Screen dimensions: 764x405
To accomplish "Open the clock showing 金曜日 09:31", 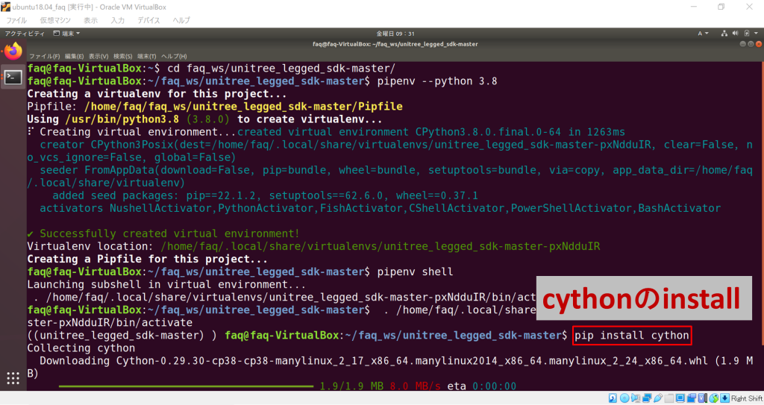I will (395, 33).
